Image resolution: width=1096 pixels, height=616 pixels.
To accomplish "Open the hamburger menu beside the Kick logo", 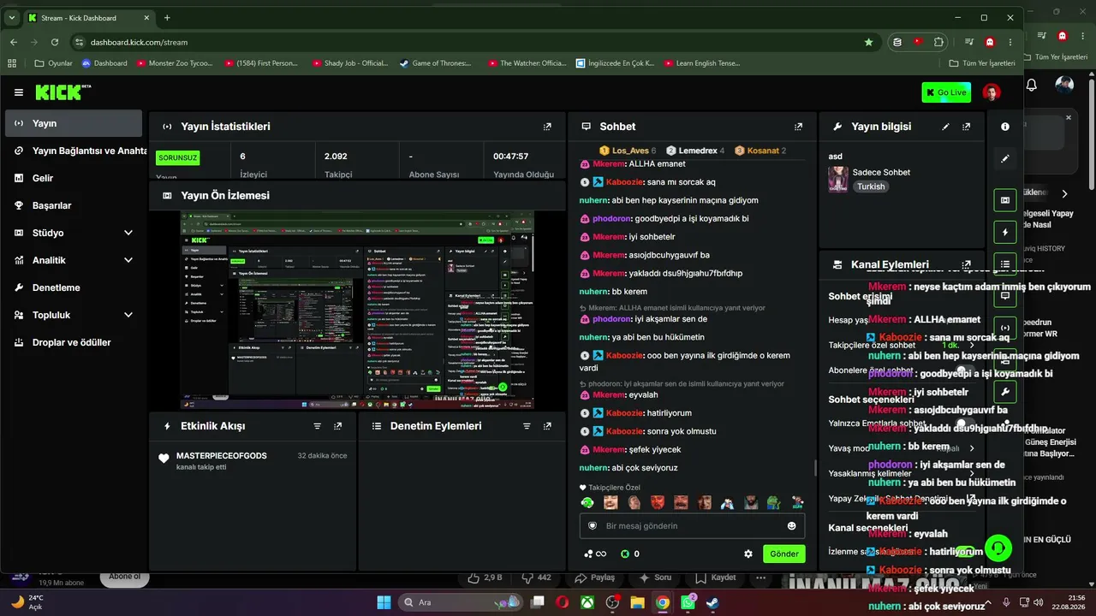I will pyautogui.click(x=18, y=92).
